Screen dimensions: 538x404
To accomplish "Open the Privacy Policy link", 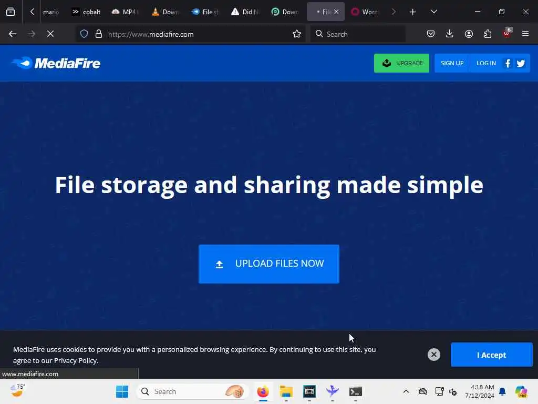I will click(76, 361).
